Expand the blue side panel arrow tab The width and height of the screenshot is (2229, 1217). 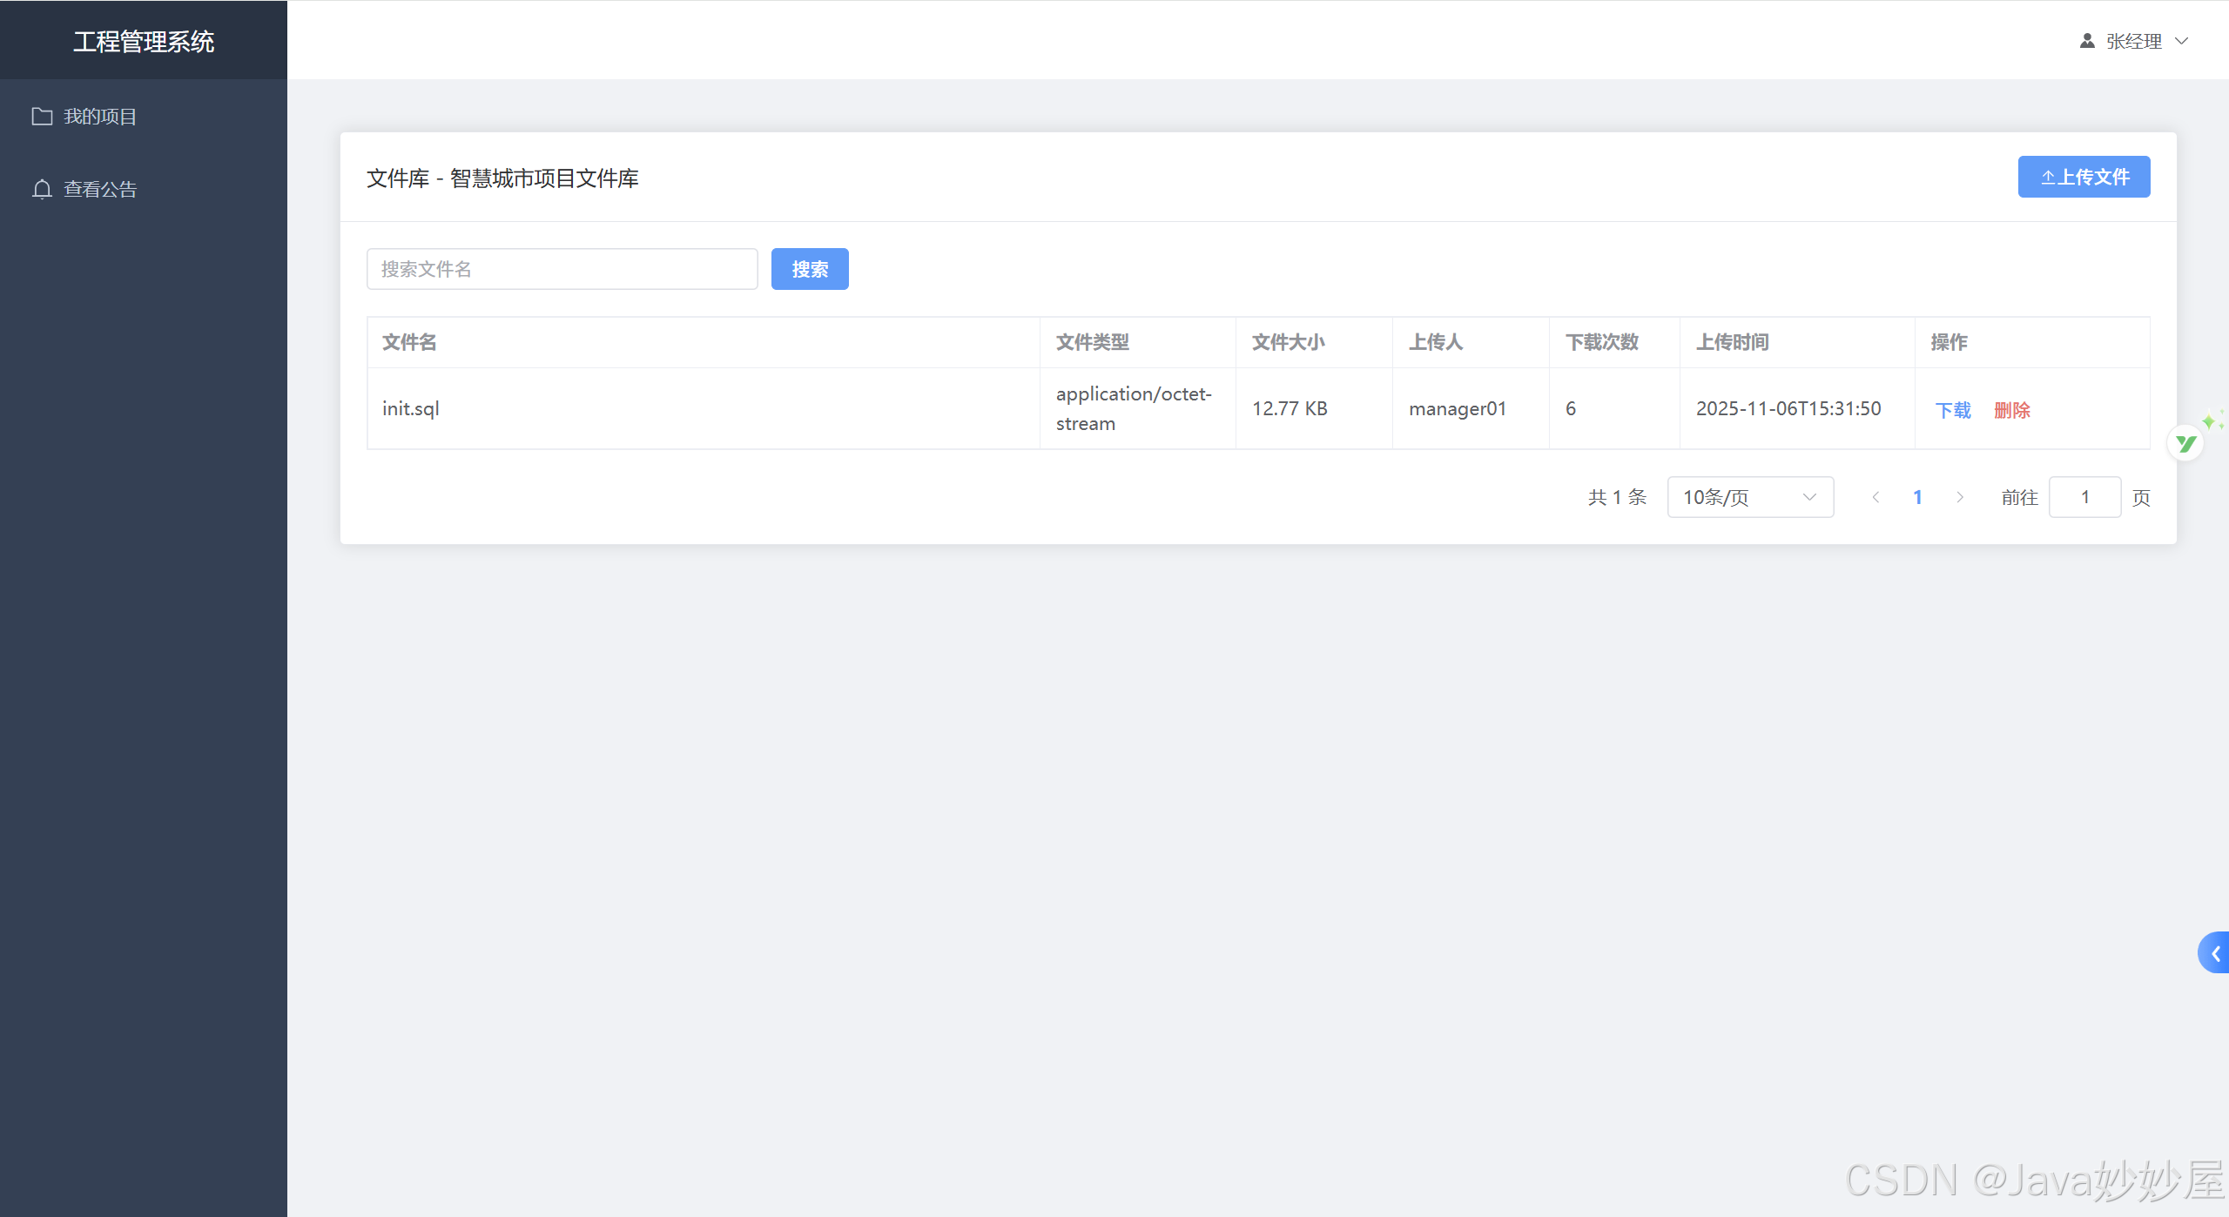(2214, 953)
